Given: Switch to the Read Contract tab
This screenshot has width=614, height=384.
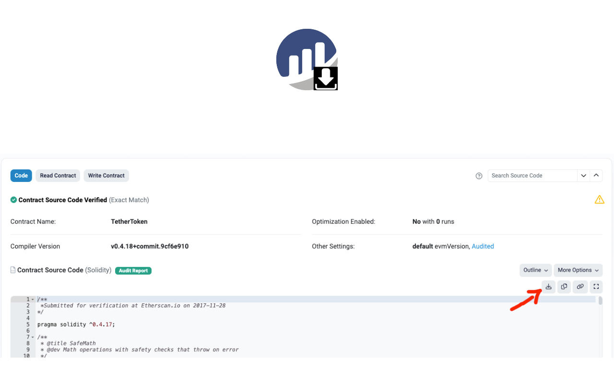Looking at the screenshot, I should click(x=58, y=175).
